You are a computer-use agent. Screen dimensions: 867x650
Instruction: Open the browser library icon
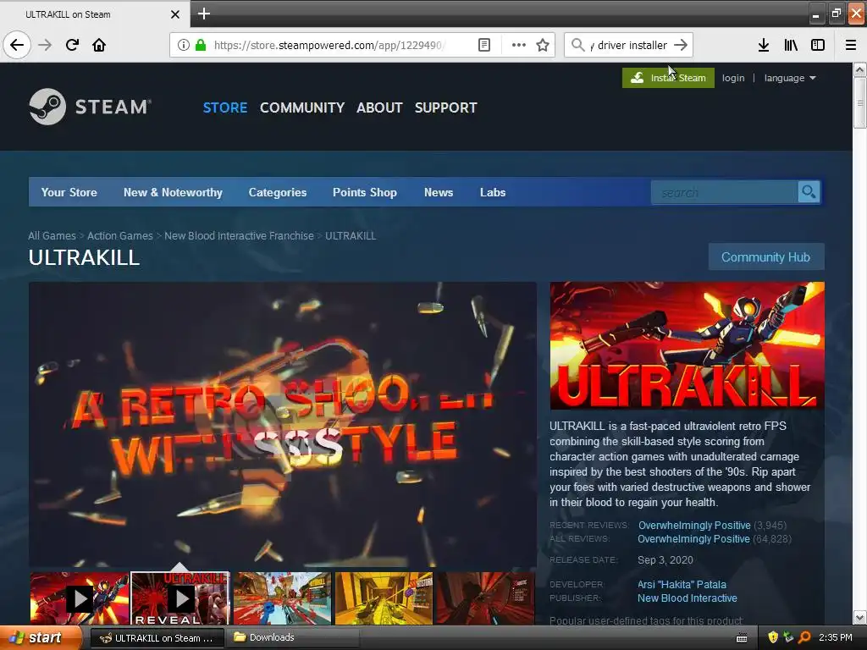(x=791, y=45)
